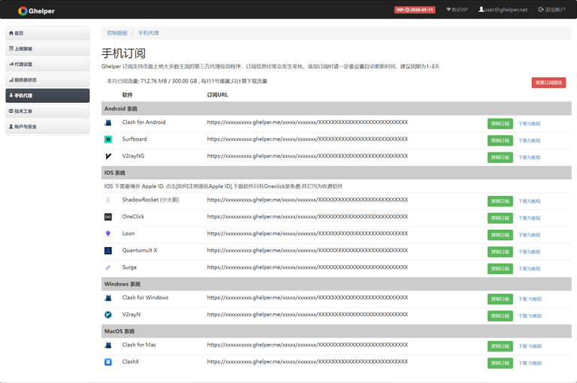Click the 'Quantumult X' software name
The width and height of the screenshot is (577, 383).
point(140,251)
